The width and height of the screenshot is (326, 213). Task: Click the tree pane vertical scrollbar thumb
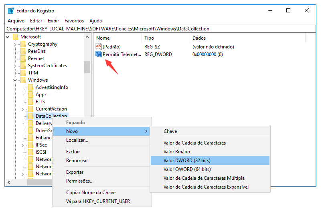pos(87,67)
